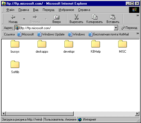Screen dimensions: 141x123
Task: Open the Переход menu
Action: 48,10
